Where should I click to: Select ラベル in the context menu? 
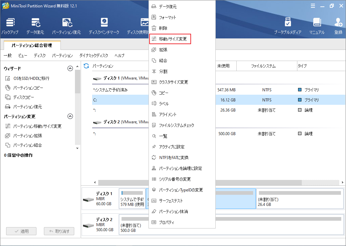point(182,104)
